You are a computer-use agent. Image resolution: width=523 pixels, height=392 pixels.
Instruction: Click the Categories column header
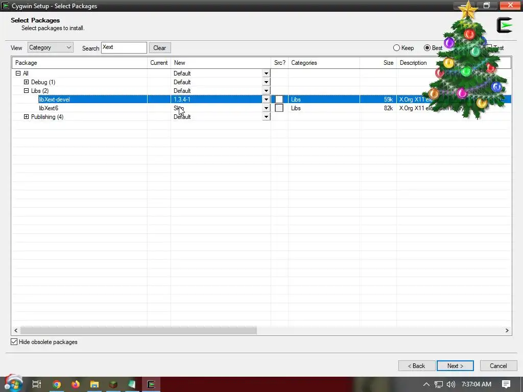324,63
